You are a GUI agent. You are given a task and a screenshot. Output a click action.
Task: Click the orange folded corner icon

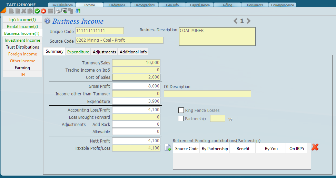3,10
